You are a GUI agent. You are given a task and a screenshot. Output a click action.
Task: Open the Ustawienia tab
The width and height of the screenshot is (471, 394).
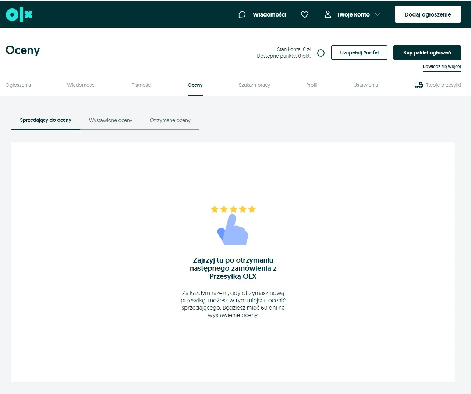(365, 85)
